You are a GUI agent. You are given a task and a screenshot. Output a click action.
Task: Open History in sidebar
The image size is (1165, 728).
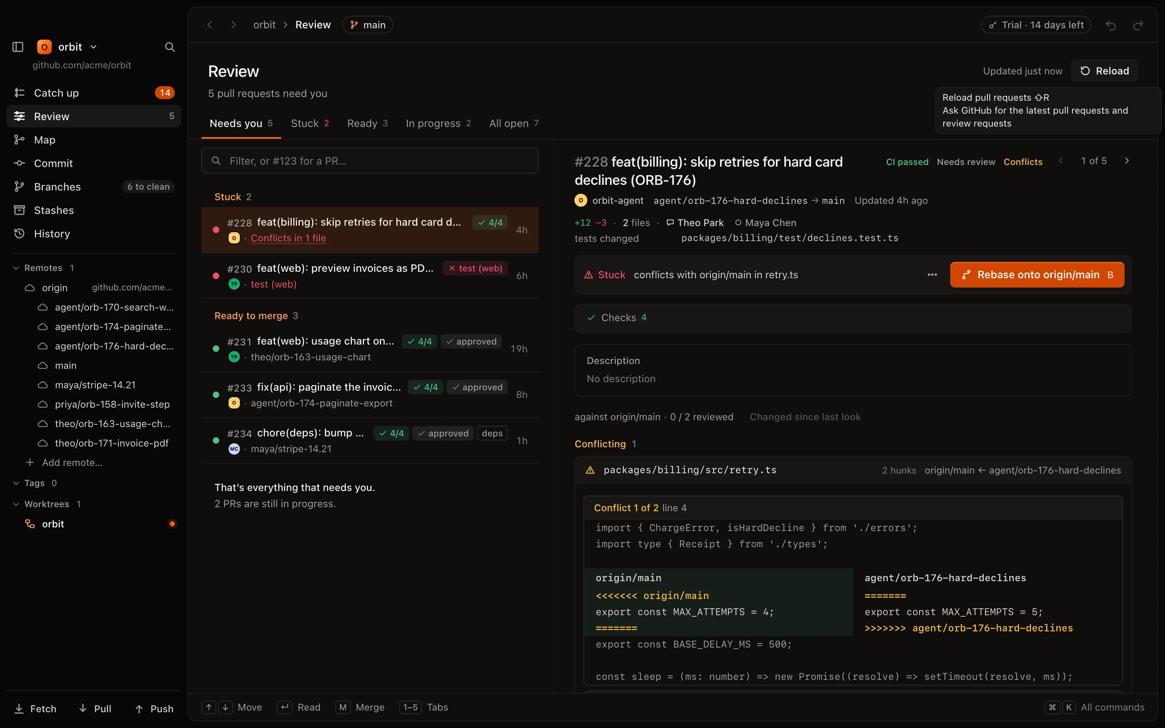[x=94, y=233]
